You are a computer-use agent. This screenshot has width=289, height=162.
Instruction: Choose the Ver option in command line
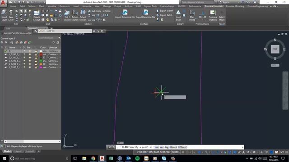click(x=162, y=147)
